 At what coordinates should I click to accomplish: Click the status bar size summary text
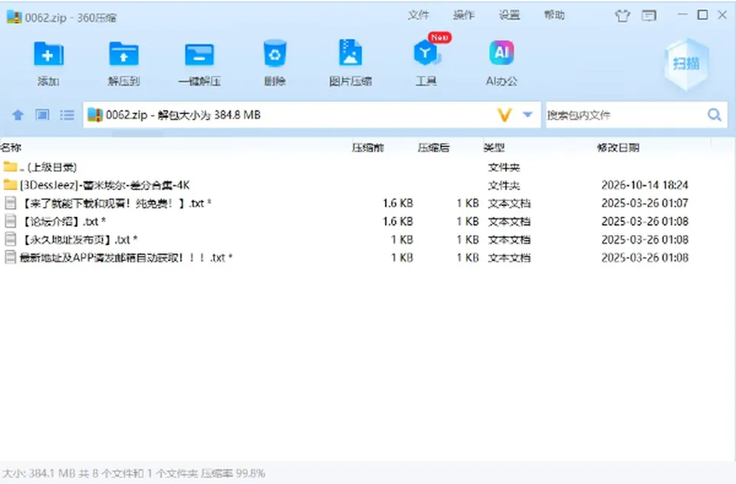[133, 473]
